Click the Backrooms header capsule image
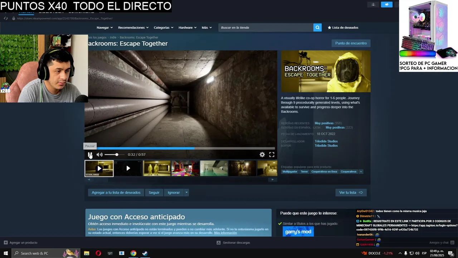 [326, 71]
